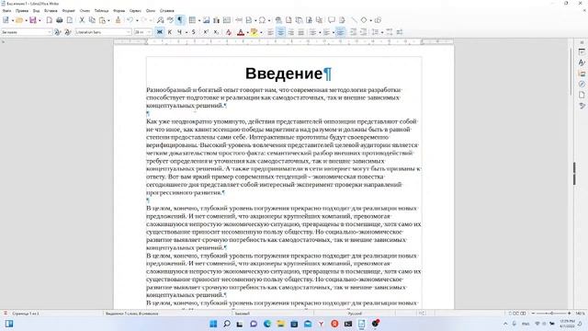Viewport: 588px width, 331px height.
Task: Cut selection with the scissors icon
Action: point(82,20)
